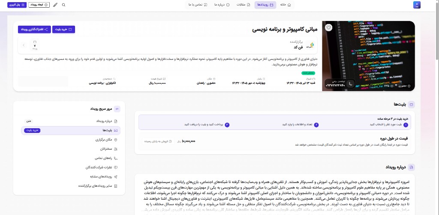The height and width of the screenshot is (215, 439).
Task: Click the event title مبانی کامپیوتر و برنامه نویسی
Action: click(x=285, y=29)
